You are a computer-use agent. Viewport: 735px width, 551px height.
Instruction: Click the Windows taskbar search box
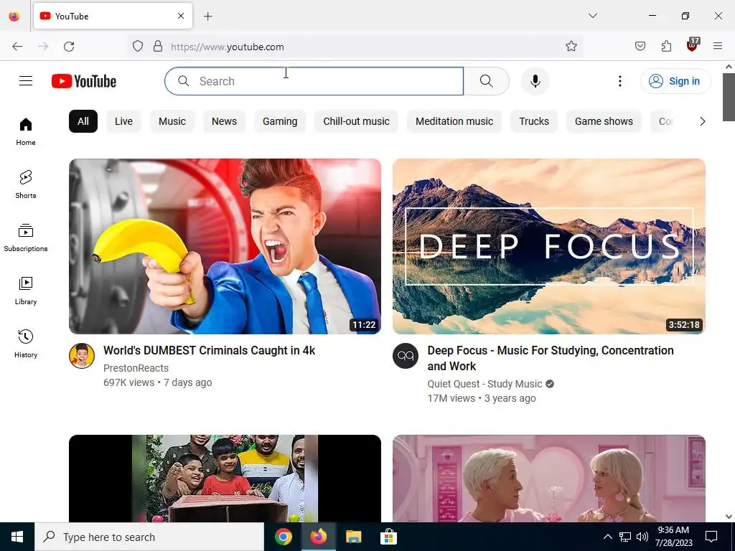coord(149,537)
